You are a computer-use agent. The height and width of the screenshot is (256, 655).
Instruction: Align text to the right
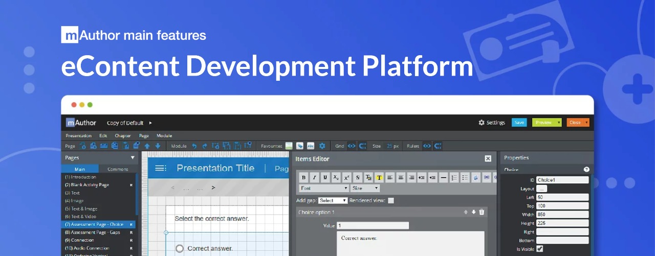pyautogui.click(x=411, y=177)
